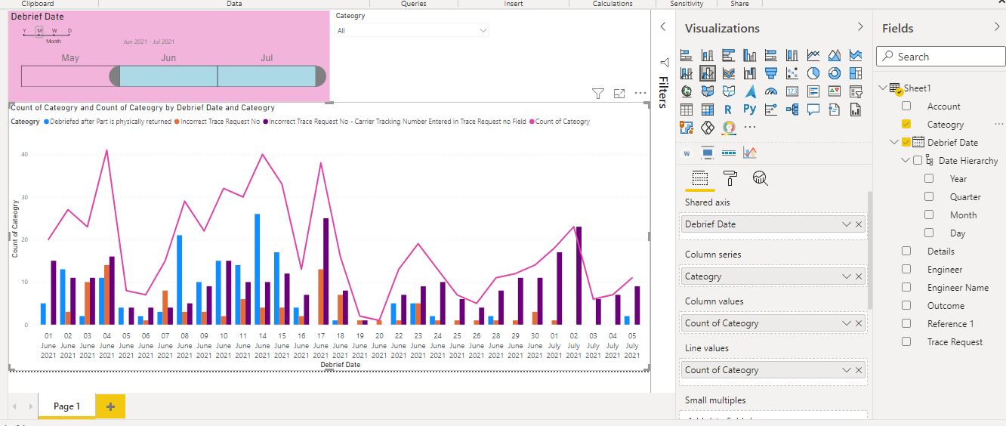The image size is (1006, 426).
Task: Select line and clustered column chart
Action: [x=708, y=73]
